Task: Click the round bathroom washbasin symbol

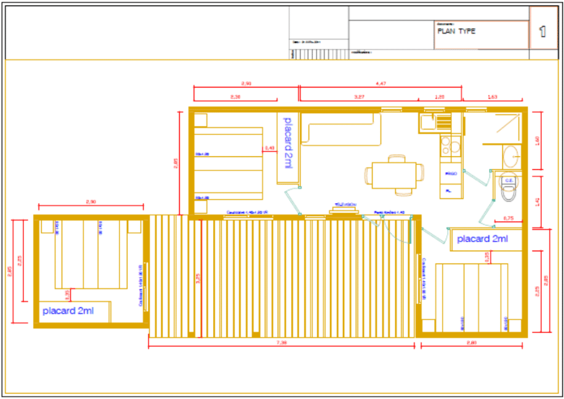Action: tap(510, 156)
